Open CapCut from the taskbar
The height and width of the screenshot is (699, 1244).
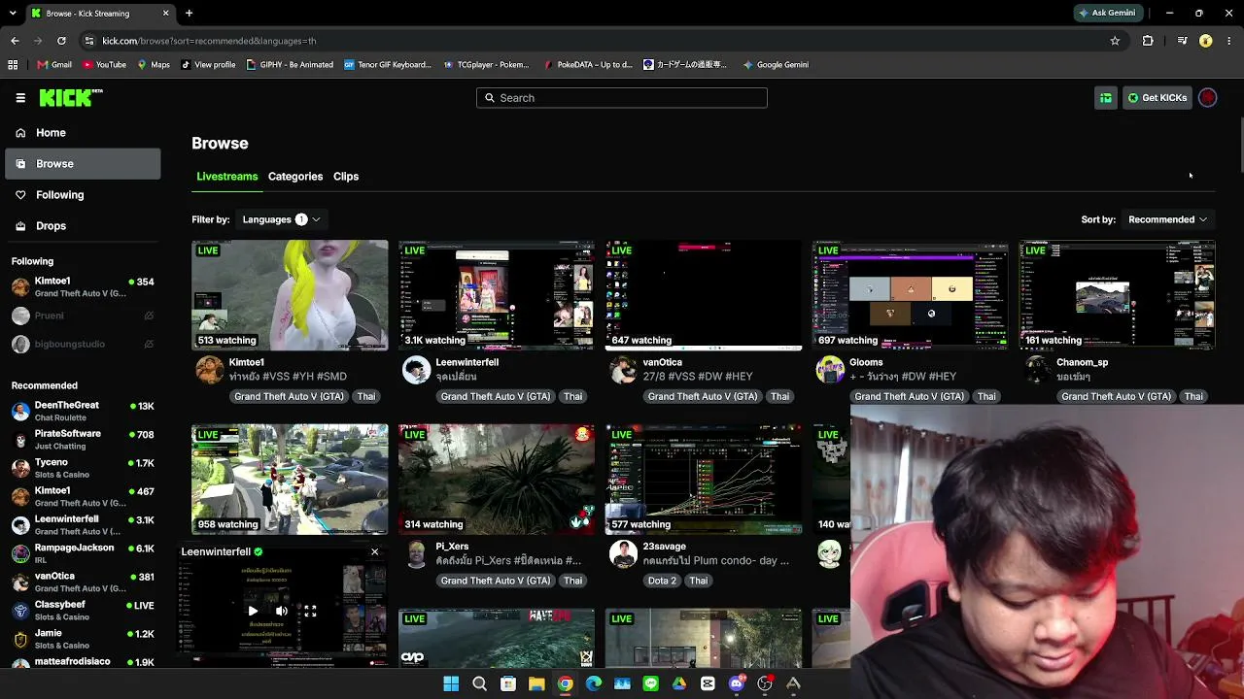pos(708,683)
